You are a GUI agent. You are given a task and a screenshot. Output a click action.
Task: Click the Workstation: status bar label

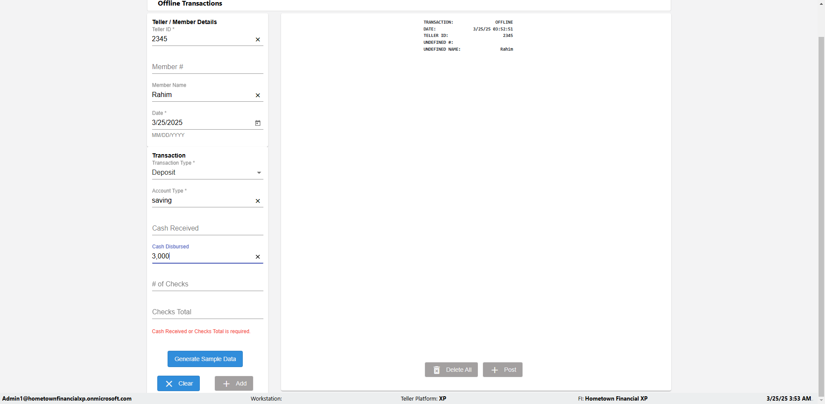(x=266, y=398)
